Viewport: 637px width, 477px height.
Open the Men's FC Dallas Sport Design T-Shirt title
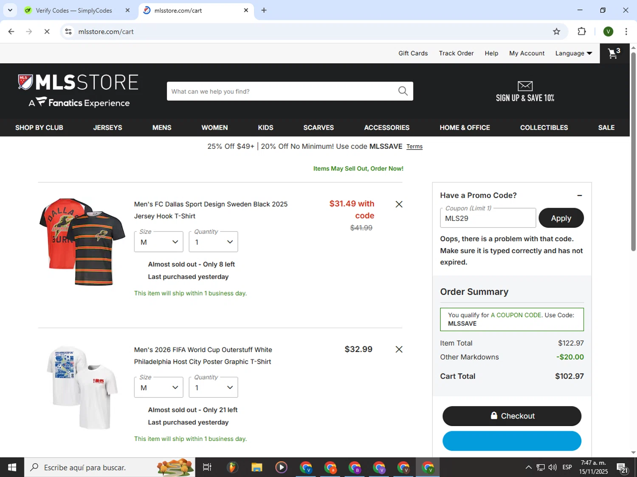tap(211, 210)
